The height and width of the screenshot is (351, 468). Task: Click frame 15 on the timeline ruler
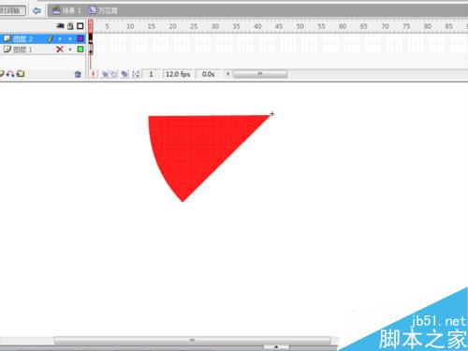click(x=152, y=26)
